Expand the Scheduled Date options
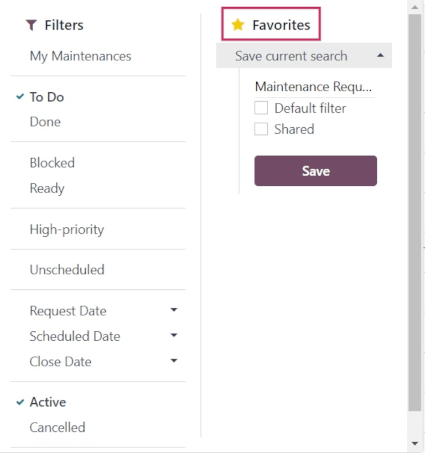Viewport: 425px width, 453px height. [x=174, y=335]
